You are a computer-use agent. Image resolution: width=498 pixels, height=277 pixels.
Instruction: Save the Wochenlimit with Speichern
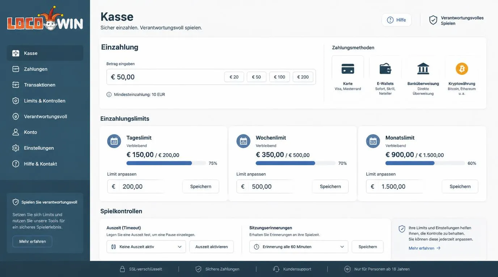(330, 186)
